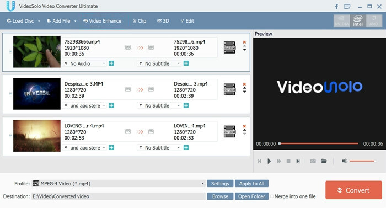Click output 2D icon for LOVING ...r 4.mp4
Image resolution: width=386 pixels, height=208 pixels.
pyautogui.click(x=151, y=131)
